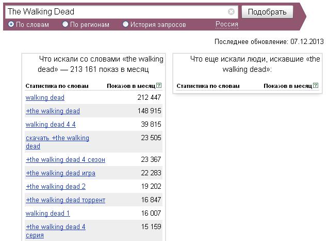Open the "+the walking dead 2" link
Image resolution: width=328 pixels, height=241 pixels.
click(x=55, y=187)
